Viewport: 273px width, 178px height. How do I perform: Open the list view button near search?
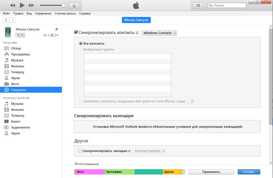[x=198, y=5]
